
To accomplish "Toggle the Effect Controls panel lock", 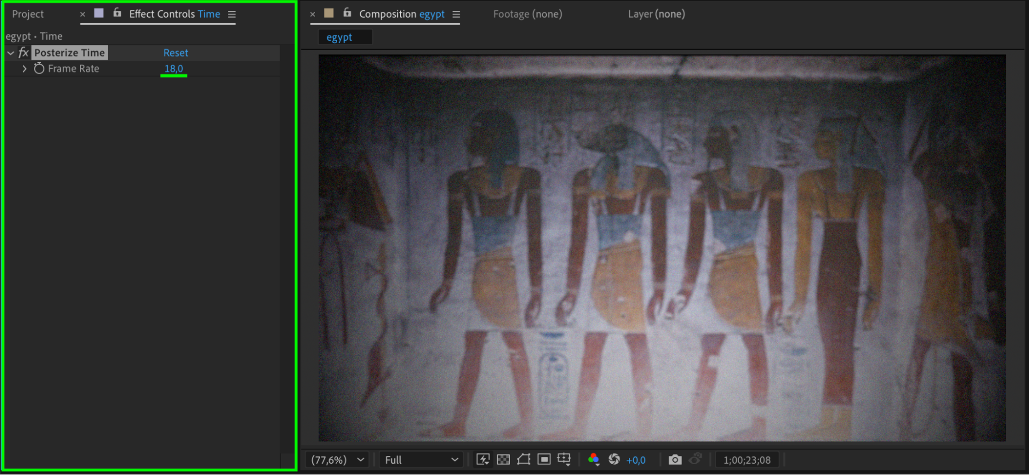I will click(x=117, y=13).
